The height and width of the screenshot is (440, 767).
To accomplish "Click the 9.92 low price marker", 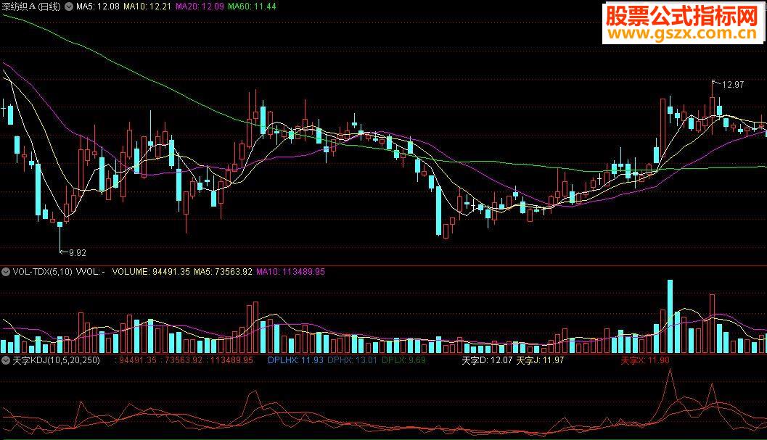I will [x=78, y=253].
